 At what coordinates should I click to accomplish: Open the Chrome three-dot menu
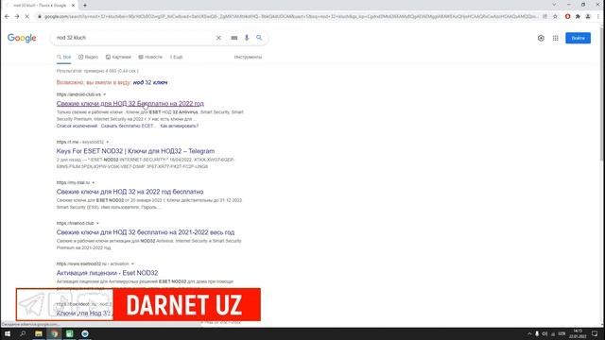point(598,17)
